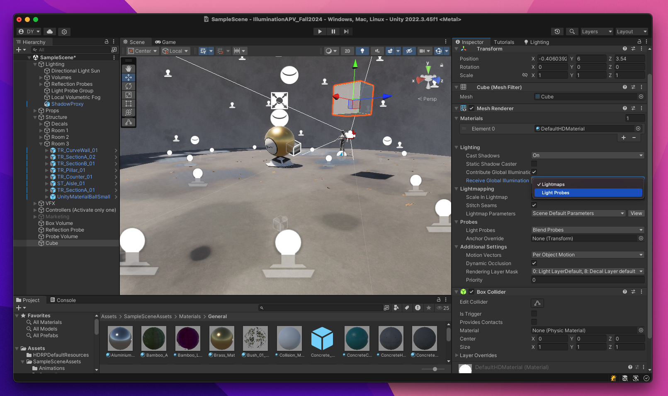668x396 pixels.
Task: Select the Rect tool
Action: point(129,104)
